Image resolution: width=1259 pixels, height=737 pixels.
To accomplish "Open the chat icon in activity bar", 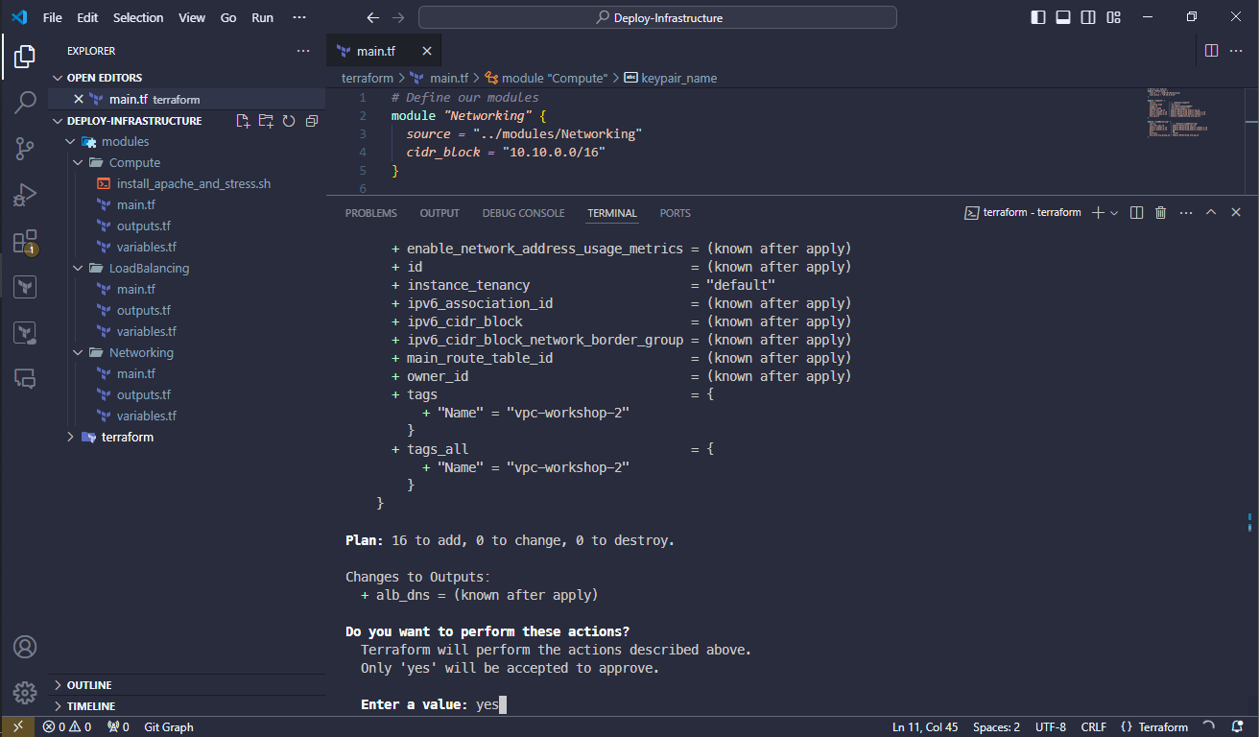I will coord(25,379).
